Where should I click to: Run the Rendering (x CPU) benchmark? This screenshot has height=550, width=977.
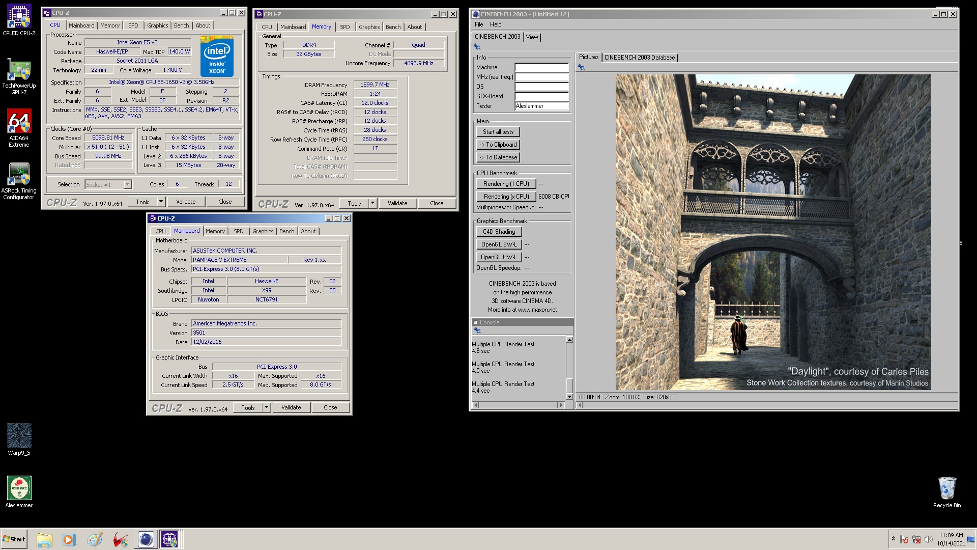(506, 197)
